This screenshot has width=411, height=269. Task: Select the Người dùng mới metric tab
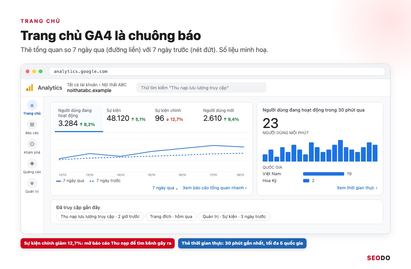click(224, 118)
